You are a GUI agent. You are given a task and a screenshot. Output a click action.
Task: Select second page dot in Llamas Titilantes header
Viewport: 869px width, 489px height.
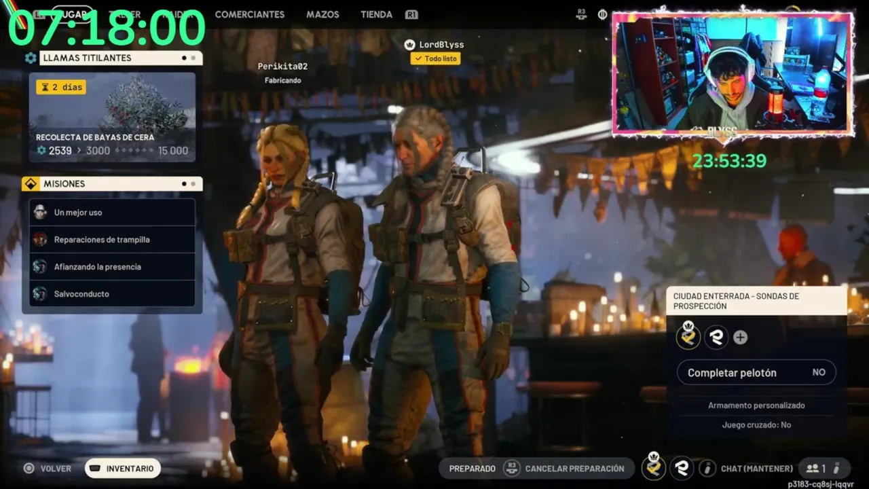coord(193,58)
